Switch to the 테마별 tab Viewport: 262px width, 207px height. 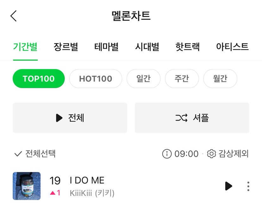[x=106, y=47]
